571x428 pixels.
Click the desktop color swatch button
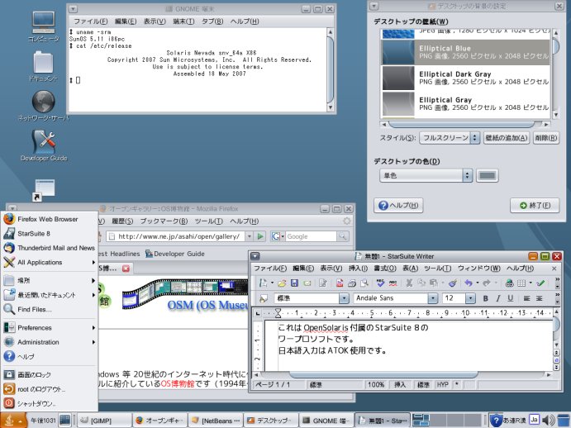[488, 175]
